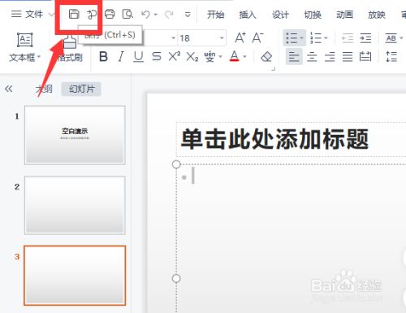
Task: Select slide 2 thumbnail
Action: [75, 205]
